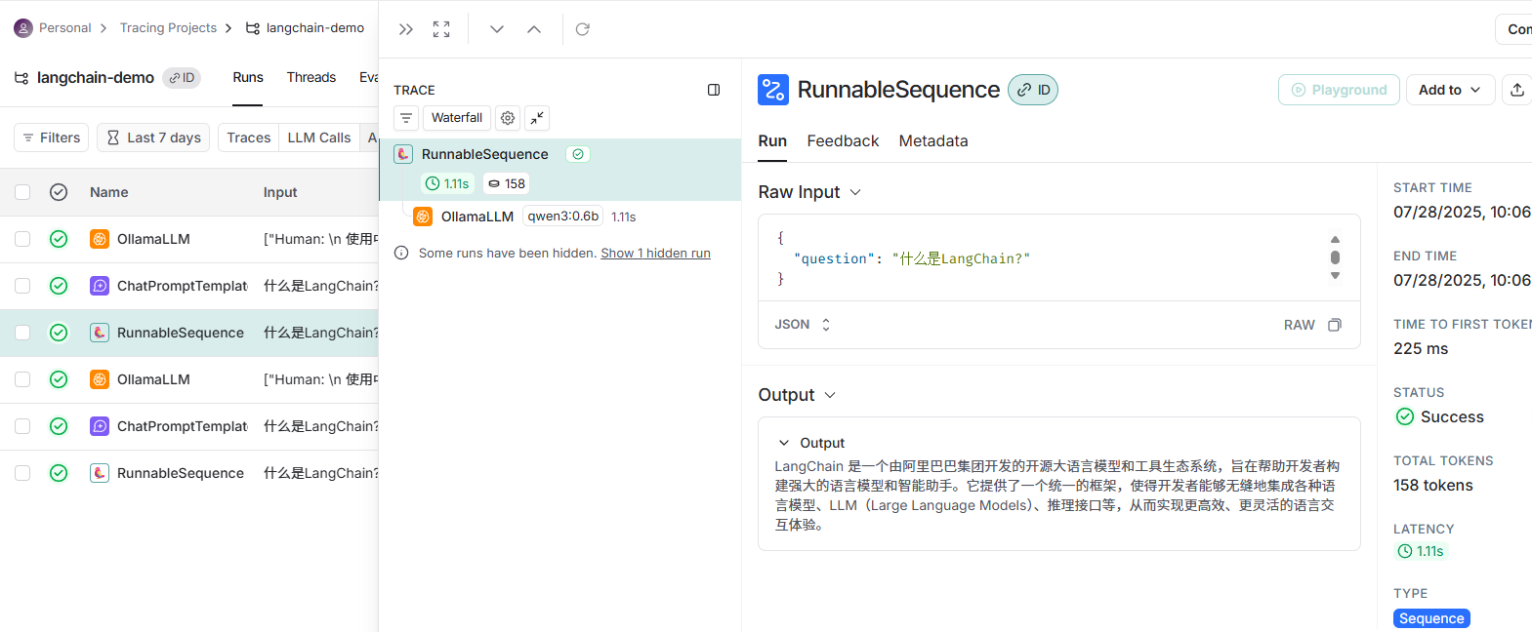The height and width of the screenshot is (632, 1532).
Task: Go to previous run with up chevron
Action: [x=534, y=29]
